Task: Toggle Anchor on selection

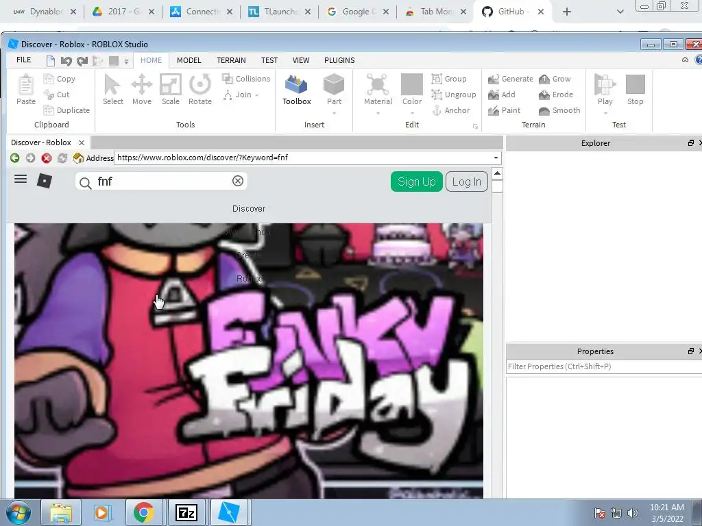Action: 451,110
